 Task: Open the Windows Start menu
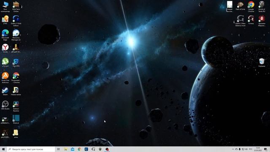(3, 149)
